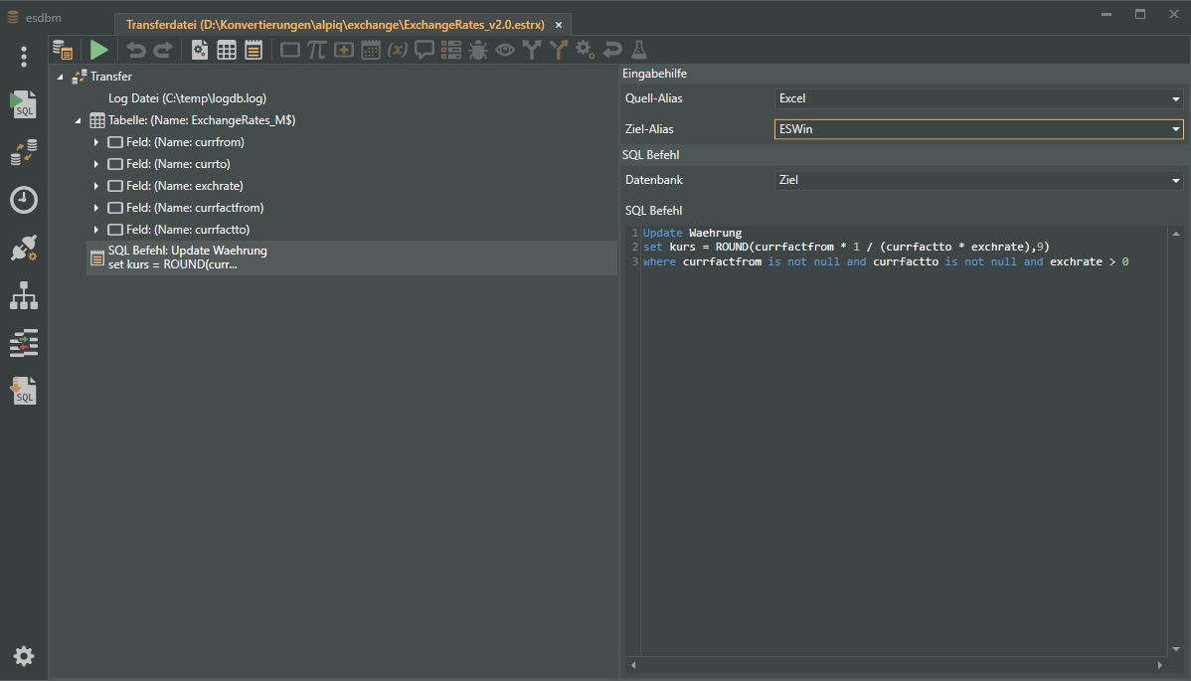Click the eye icon in the toolbar
Image resolution: width=1191 pixels, height=681 pixels.
(x=505, y=50)
